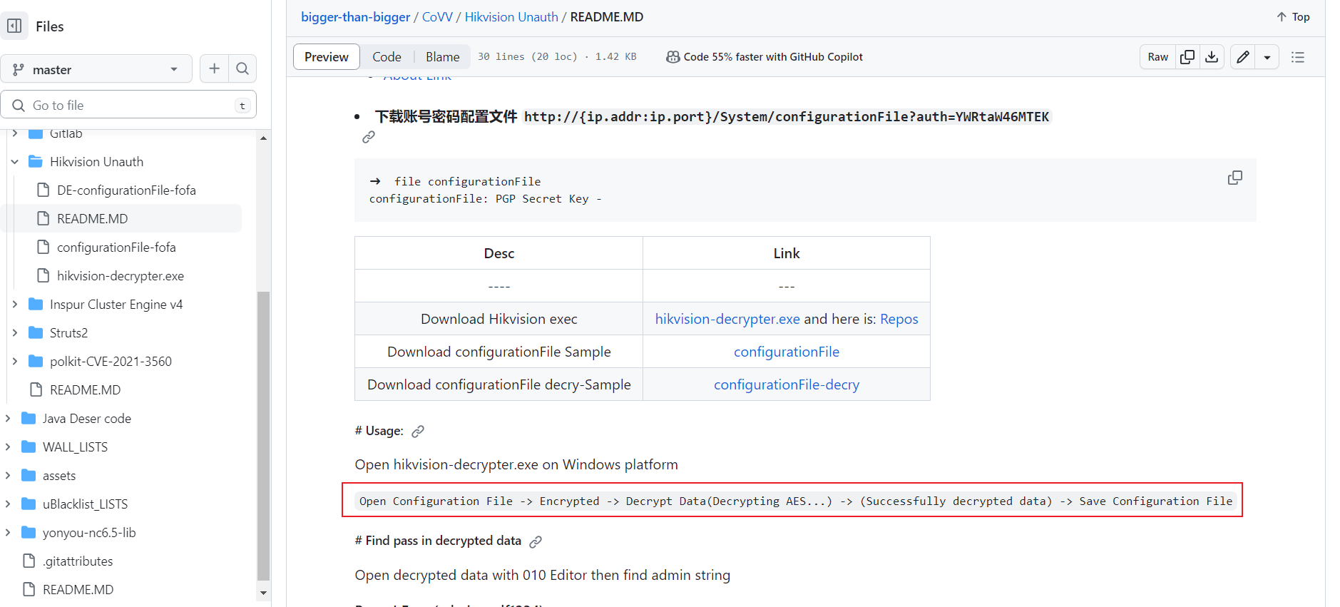Expand the assets folder
The image size is (1340, 607).
(8, 476)
